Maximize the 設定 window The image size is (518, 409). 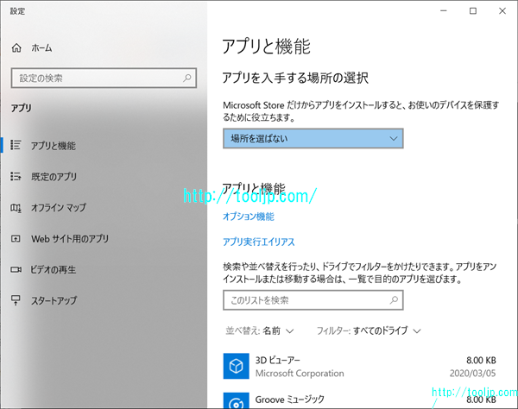[473, 11]
